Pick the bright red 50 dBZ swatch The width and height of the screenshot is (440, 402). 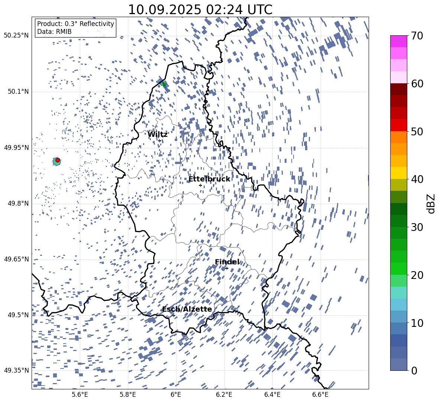click(x=399, y=125)
